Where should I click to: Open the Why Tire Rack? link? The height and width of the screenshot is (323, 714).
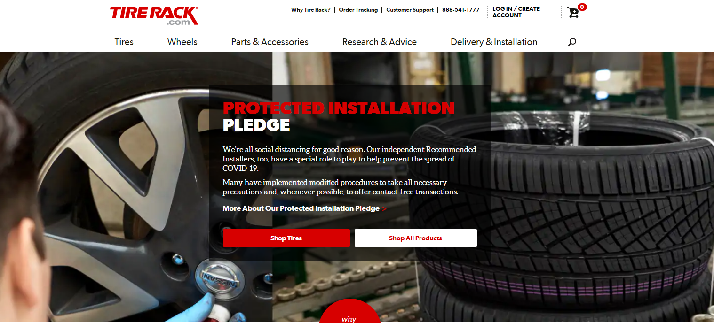[x=311, y=10]
